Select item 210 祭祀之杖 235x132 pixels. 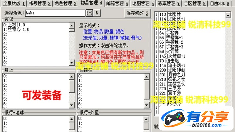pyautogui.click(x=190, y=79)
